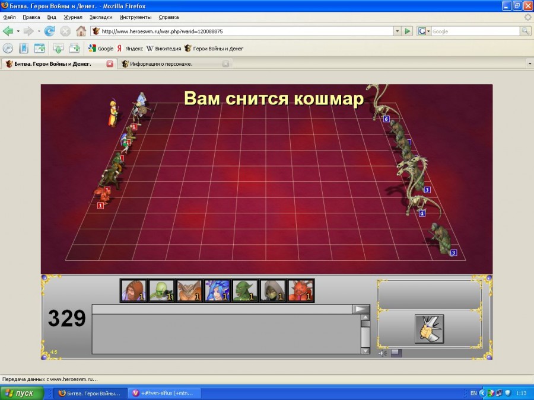Click the Google search input field
Viewport: 534px width, 400px height.
pos(475,31)
